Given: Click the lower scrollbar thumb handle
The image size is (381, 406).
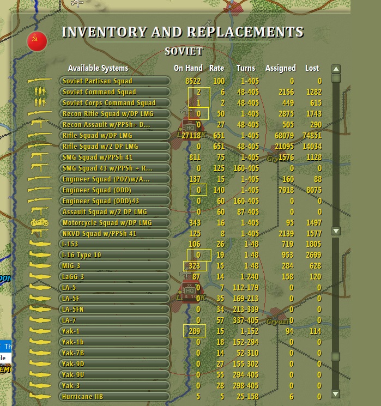Looking at the screenshot, I should click(336, 356).
